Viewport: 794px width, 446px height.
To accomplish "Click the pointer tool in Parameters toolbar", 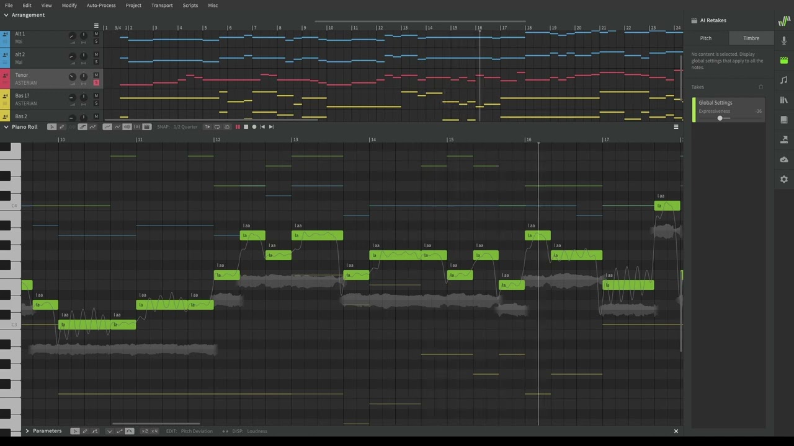I will point(75,431).
